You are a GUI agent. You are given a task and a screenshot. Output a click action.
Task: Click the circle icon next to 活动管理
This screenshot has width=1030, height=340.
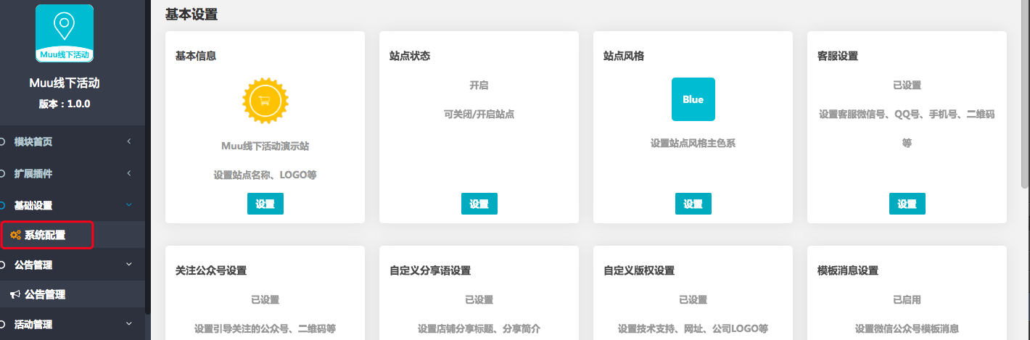click(3, 324)
